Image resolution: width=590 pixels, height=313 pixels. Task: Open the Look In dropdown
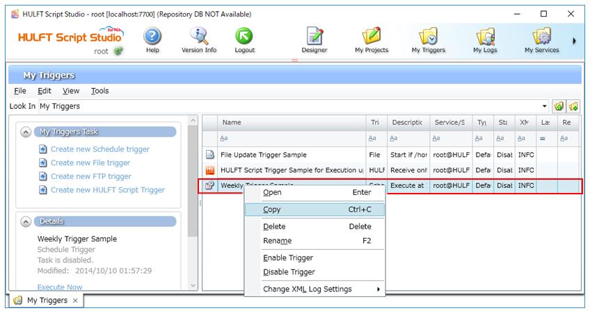pyautogui.click(x=544, y=106)
